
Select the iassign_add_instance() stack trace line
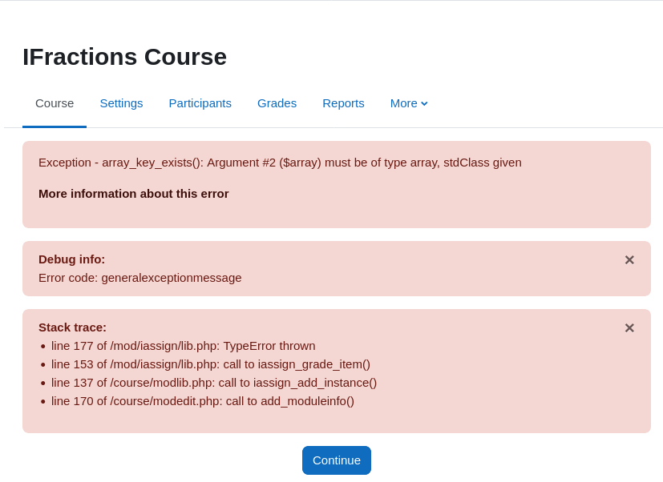coord(213,383)
